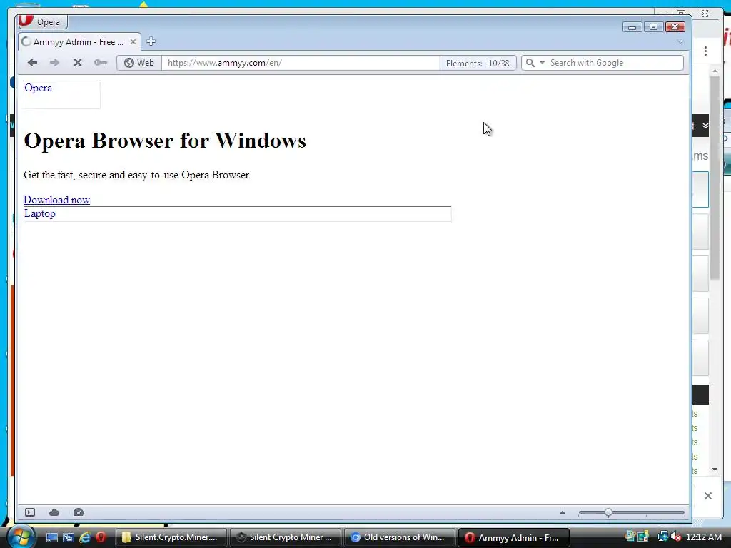Click the 12:12 AM clock
The height and width of the screenshot is (548, 731).
pyautogui.click(x=703, y=537)
